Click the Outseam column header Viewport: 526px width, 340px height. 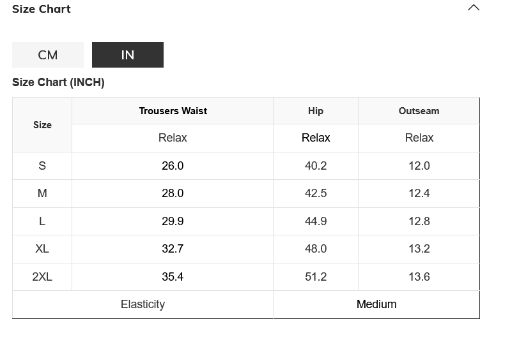(x=419, y=111)
